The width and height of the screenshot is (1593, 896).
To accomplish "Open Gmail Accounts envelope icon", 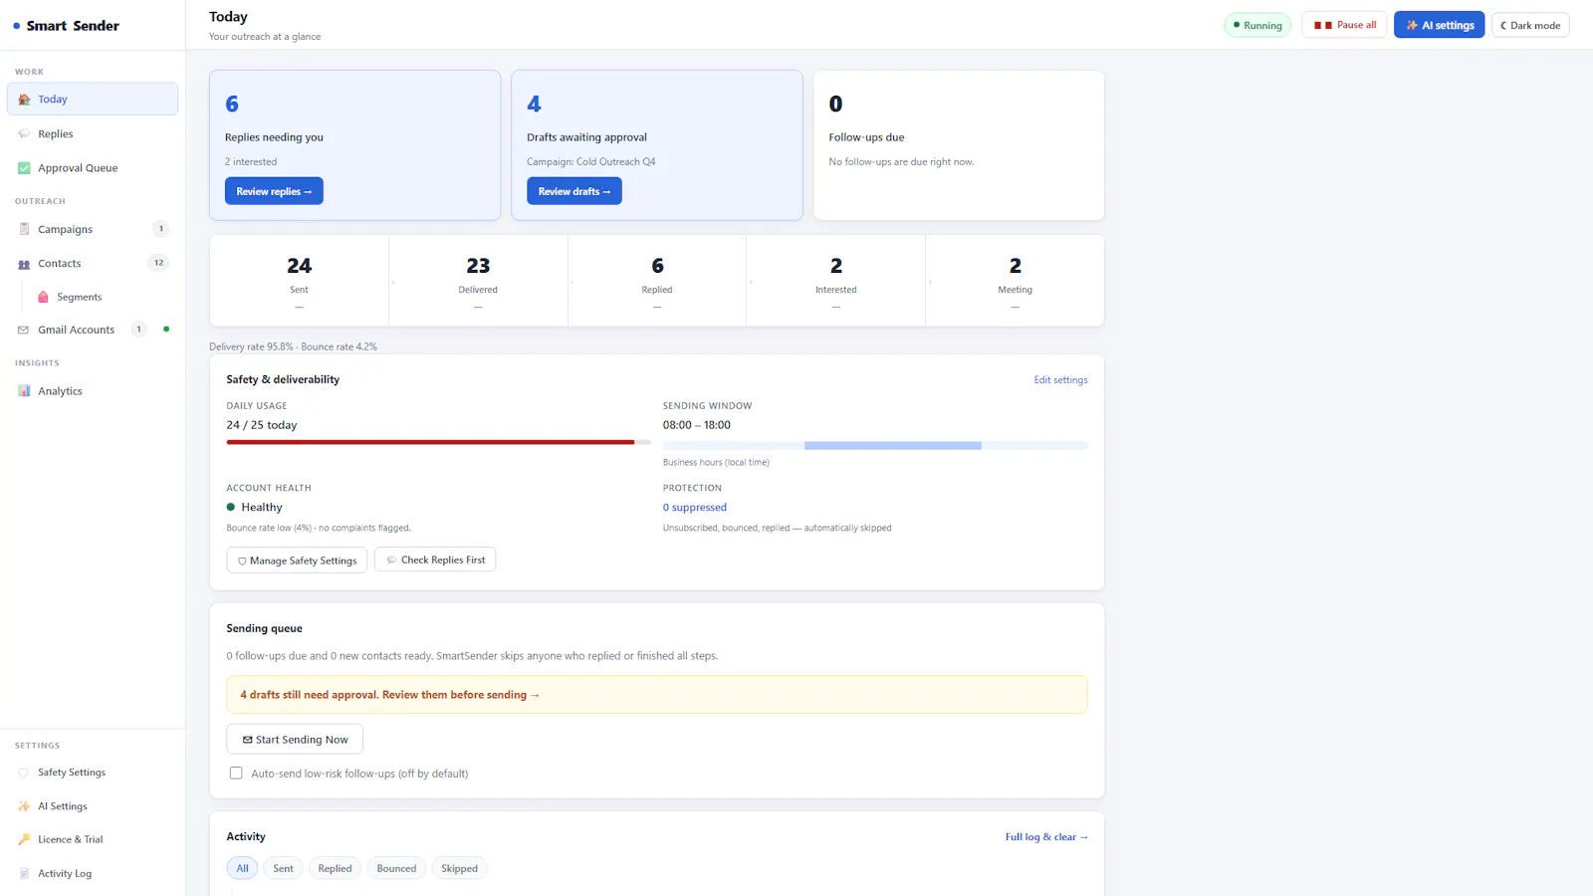I will coord(24,330).
